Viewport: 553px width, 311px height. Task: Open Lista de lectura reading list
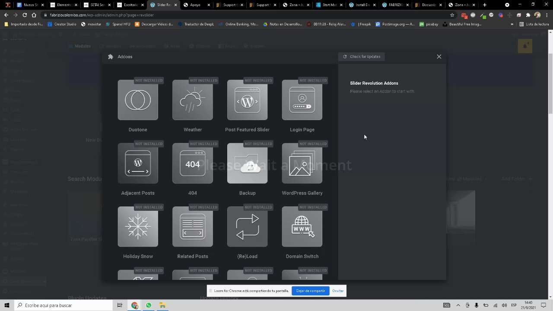tap(534, 24)
